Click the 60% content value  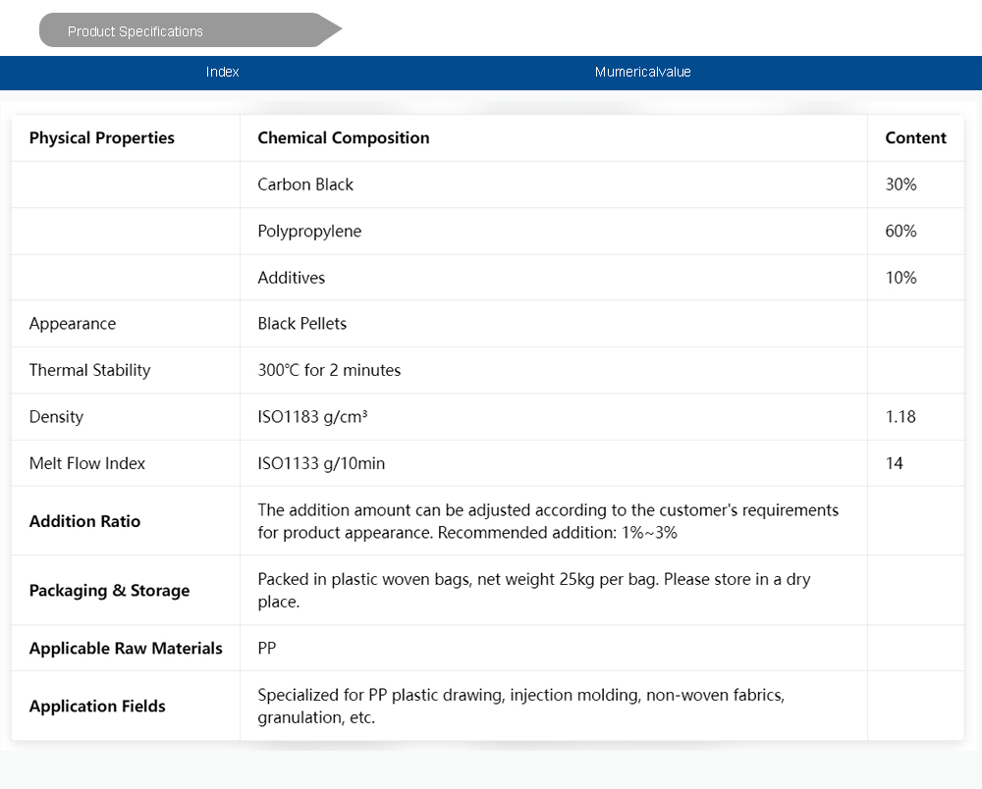point(900,232)
